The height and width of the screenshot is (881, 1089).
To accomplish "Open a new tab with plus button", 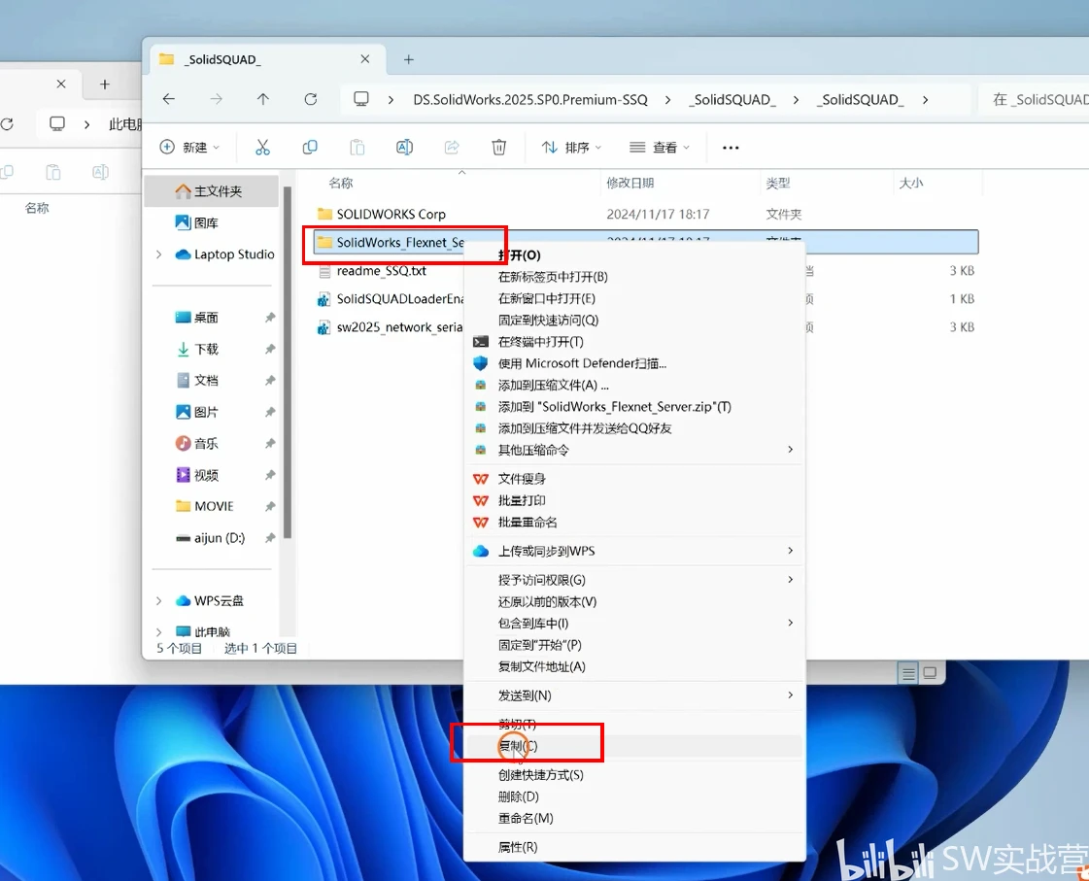I will pos(408,59).
